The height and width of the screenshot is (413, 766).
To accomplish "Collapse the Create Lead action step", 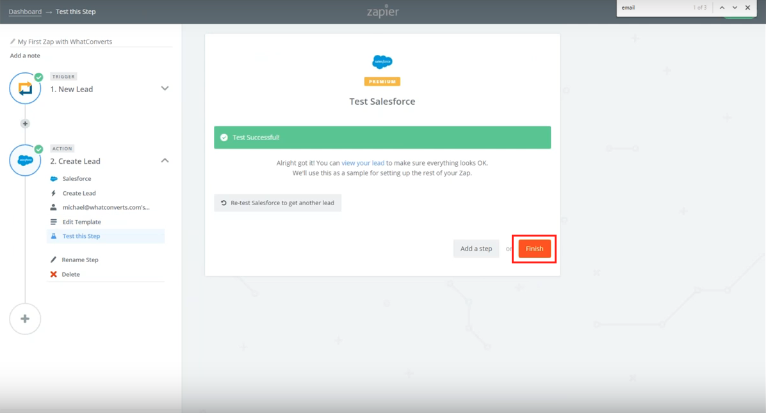I will point(165,160).
